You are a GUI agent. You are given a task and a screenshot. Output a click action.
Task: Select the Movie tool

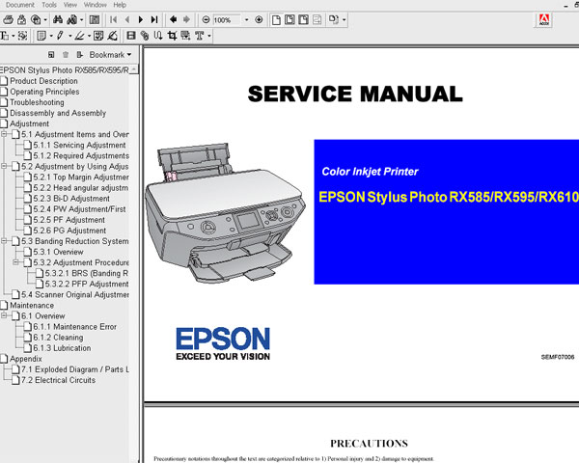[130, 36]
